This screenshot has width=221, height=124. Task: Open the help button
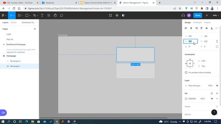(214, 112)
